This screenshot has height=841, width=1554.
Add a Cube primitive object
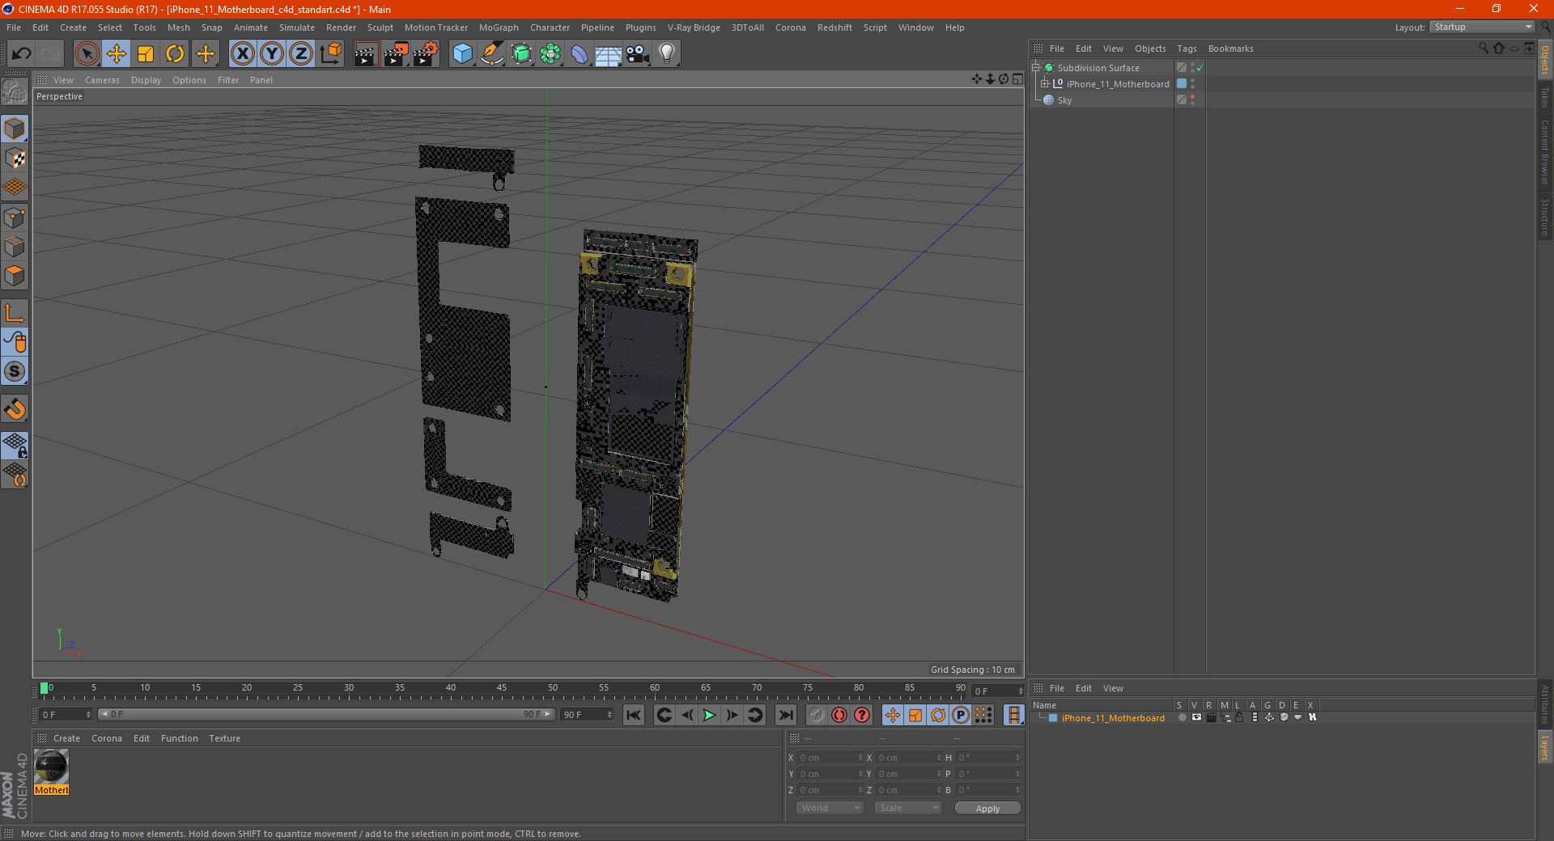pos(462,54)
